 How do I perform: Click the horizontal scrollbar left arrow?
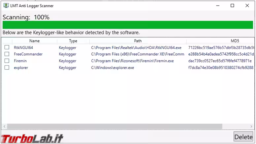[4, 126]
